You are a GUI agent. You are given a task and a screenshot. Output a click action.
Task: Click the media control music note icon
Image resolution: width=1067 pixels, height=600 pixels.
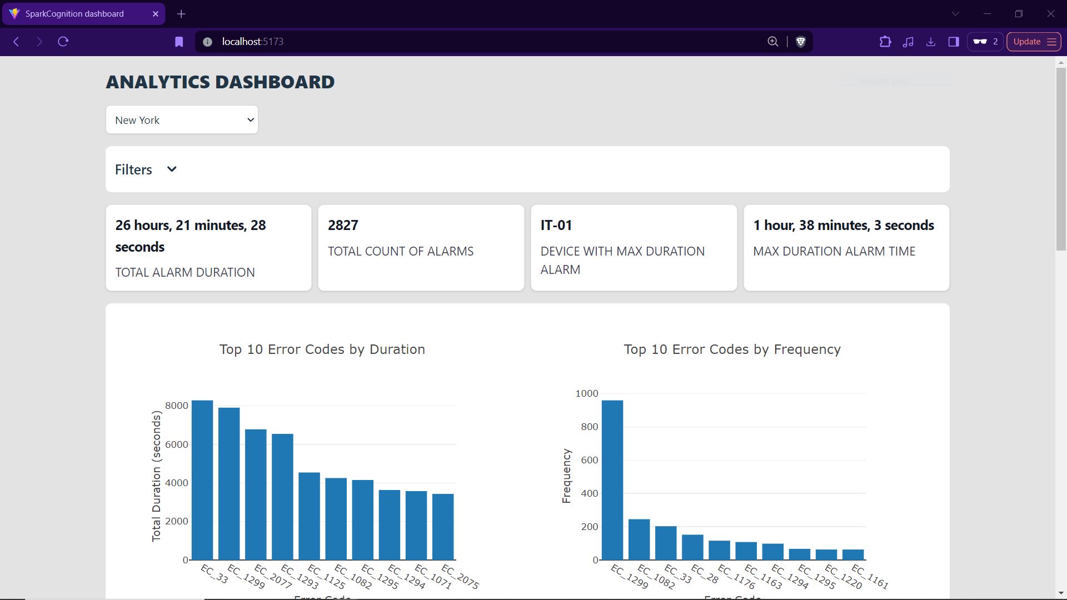[908, 42]
